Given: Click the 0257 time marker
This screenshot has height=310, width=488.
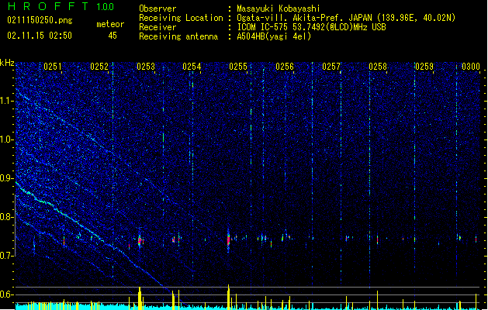Looking at the screenshot, I should click(331, 67).
